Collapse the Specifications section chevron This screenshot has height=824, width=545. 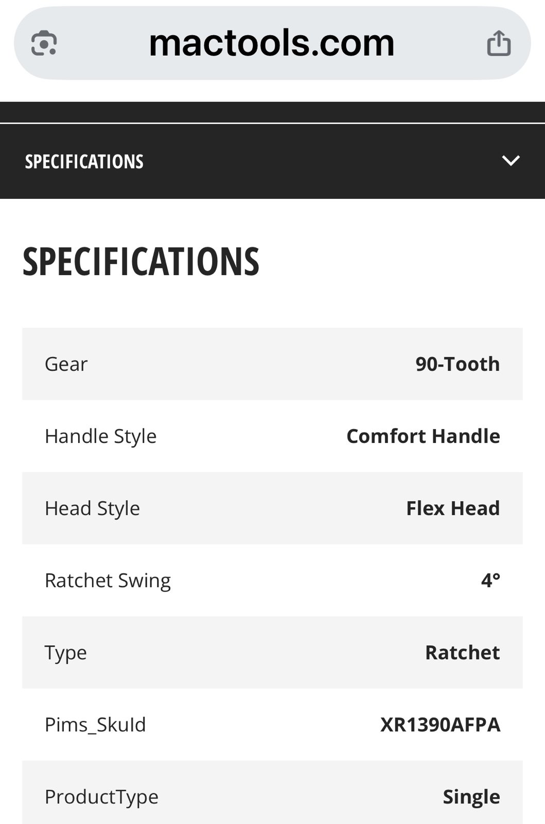tap(511, 161)
